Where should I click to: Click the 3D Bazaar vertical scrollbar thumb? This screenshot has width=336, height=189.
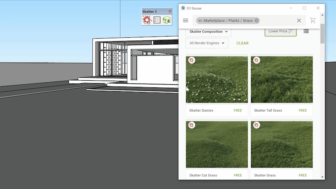tap(322, 34)
